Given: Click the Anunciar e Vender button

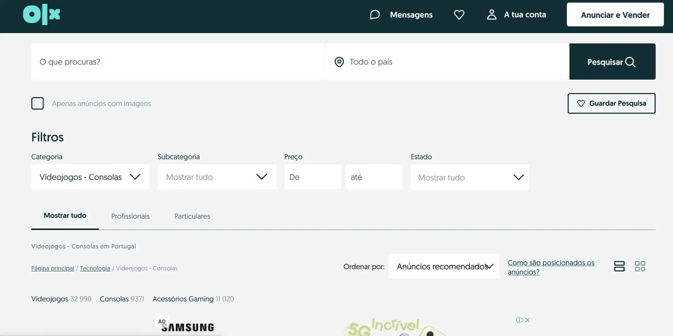Looking at the screenshot, I should coord(615,15).
